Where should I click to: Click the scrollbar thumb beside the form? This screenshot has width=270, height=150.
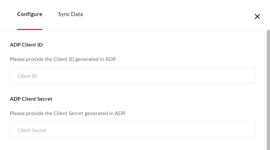click(268, 90)
